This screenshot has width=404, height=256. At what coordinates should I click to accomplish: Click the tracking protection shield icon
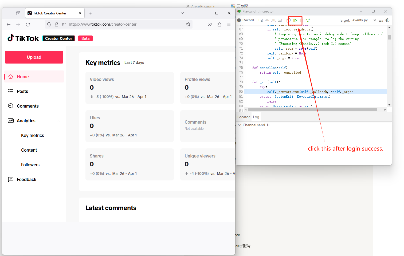tap(49, 24)
